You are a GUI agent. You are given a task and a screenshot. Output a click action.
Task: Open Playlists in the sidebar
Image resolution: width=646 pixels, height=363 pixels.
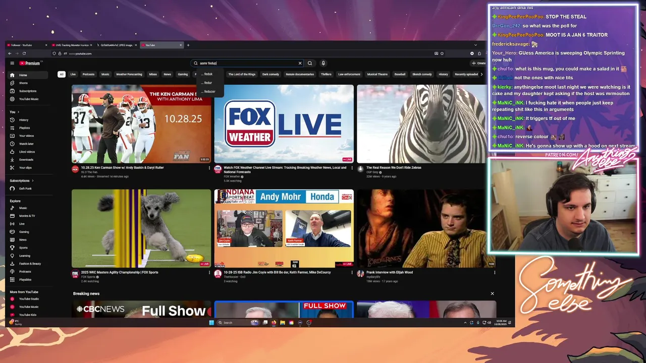tap(24, 128)
